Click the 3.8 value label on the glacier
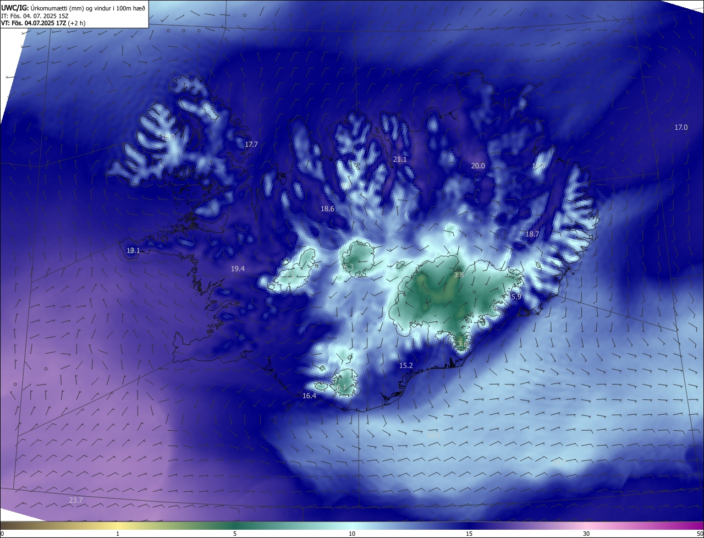 tap(459, 274)
